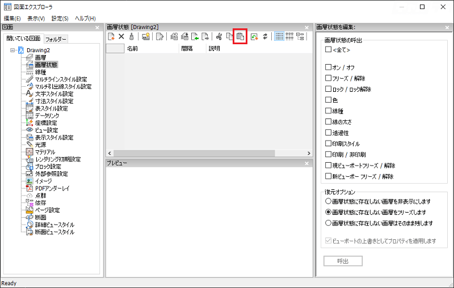This screenshot has width=454, height=288.
Task: Toggle フリーズ / 解除 checkbox
Action: coord(328,78)
